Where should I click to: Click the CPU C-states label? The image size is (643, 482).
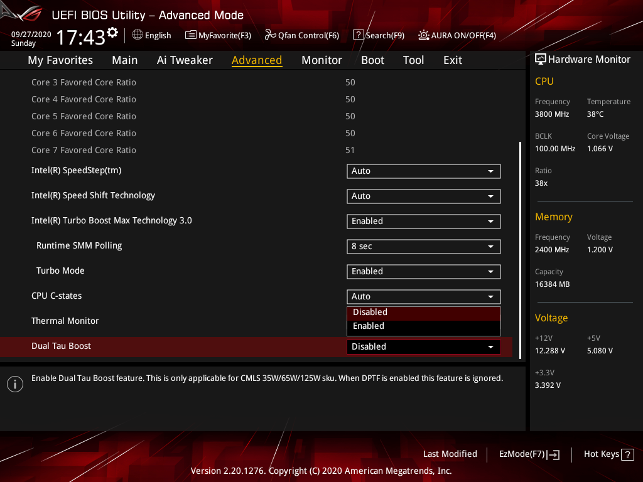[57, 296]
